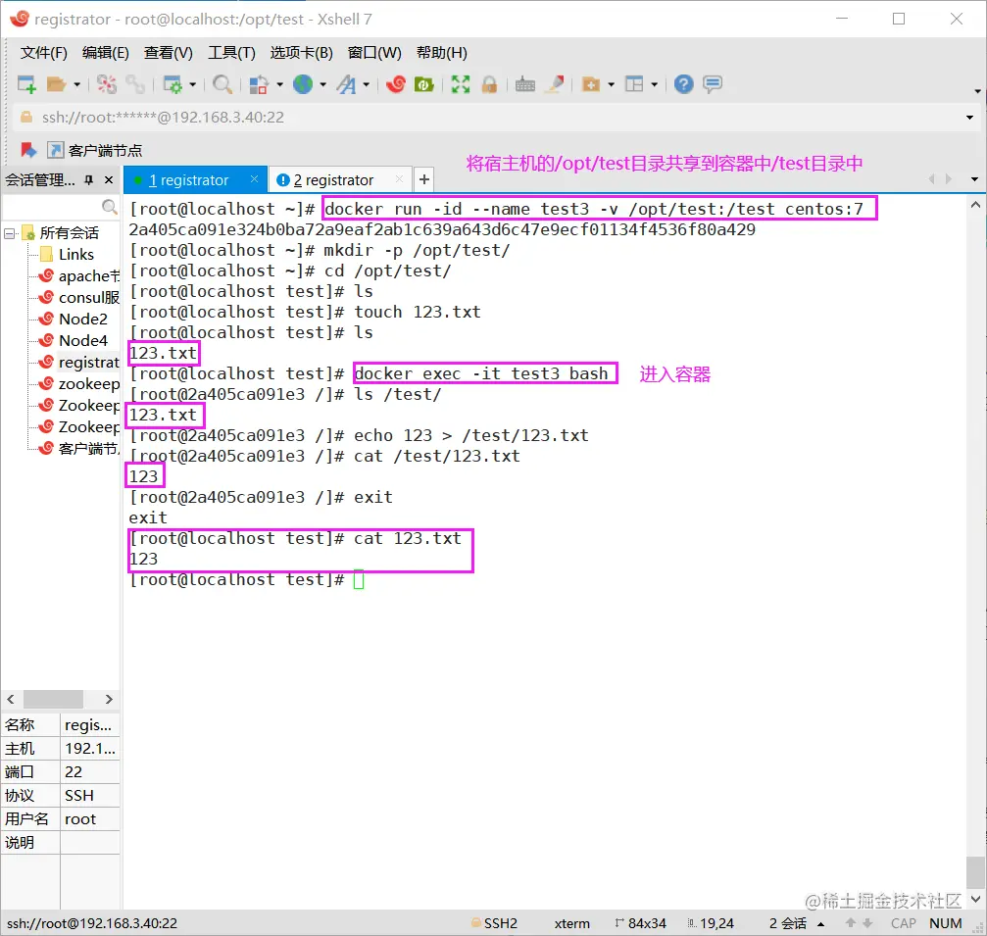This screenshot has width=987, height=936.
Task: Click the New session icon
Action: point(26,83)
